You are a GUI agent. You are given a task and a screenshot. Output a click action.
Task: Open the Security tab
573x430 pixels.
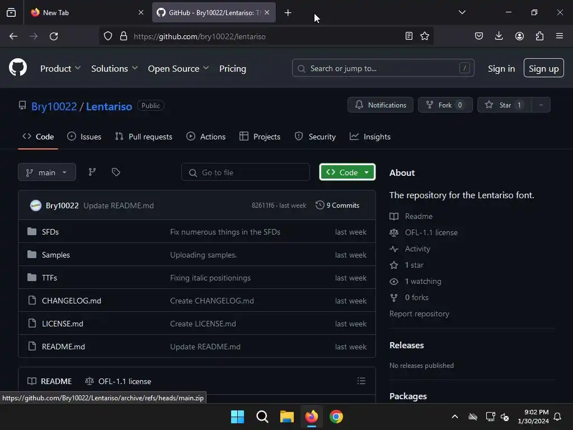(315, 137)
